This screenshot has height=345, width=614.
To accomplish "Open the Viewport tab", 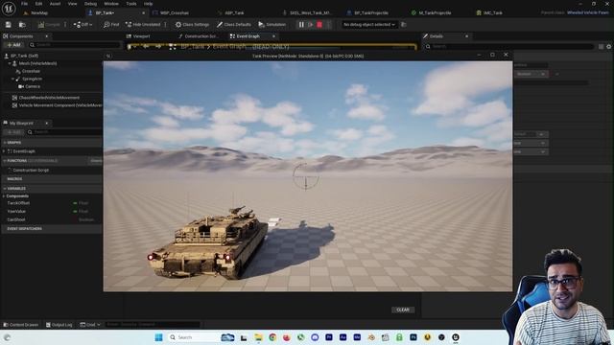I will pos(141,36).
